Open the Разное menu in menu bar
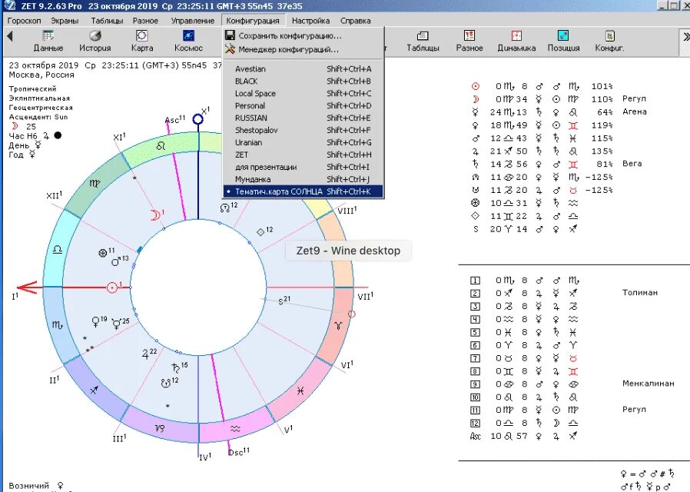The image size is (690, 492). pyautogui.click(x=146, y=21)
